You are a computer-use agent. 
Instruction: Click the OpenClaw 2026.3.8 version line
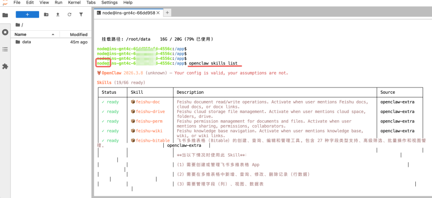coord(193,73)
